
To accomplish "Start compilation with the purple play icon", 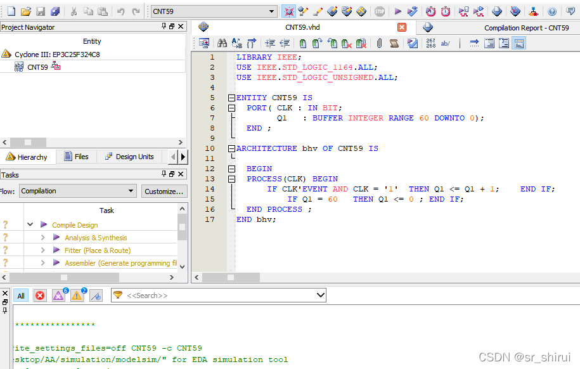I will [397, 11].
